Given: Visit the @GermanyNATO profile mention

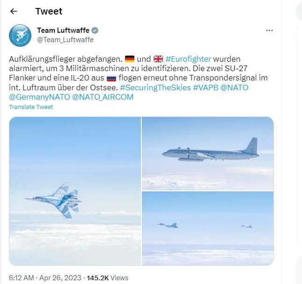Looking at the screenshot, I should pyautogui.click(x=39, y=97).
